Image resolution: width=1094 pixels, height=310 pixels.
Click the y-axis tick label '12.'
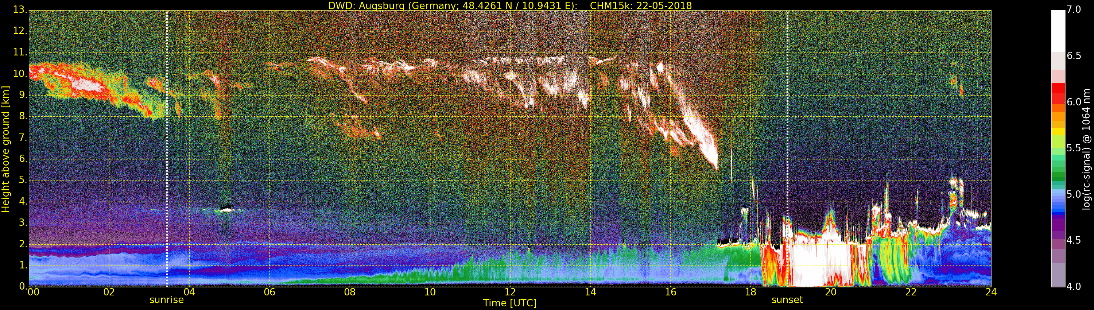tap(20, 31)
